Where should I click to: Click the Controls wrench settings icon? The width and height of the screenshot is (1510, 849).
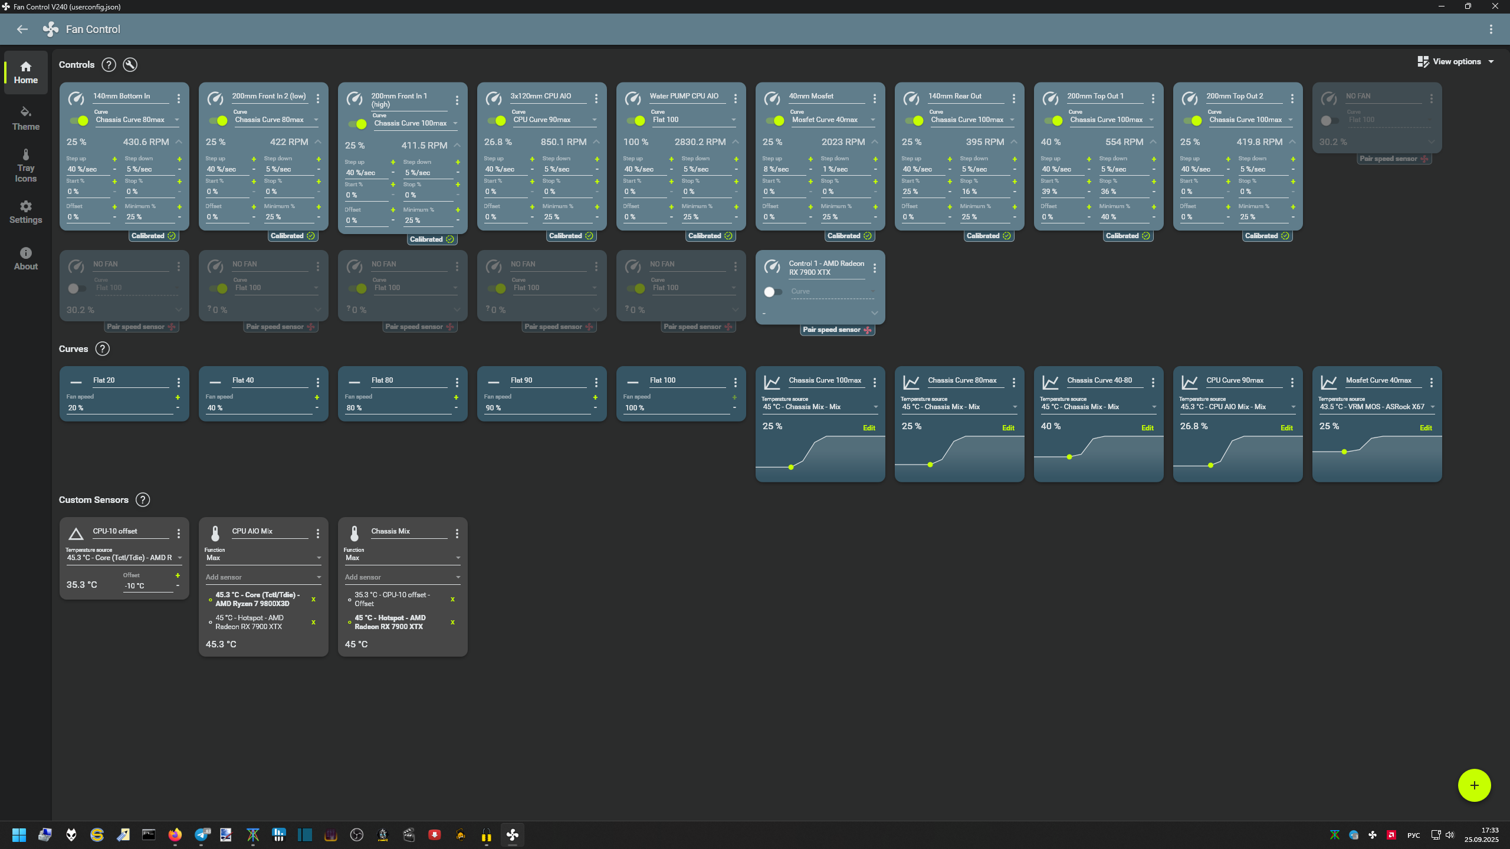(130, 65)
